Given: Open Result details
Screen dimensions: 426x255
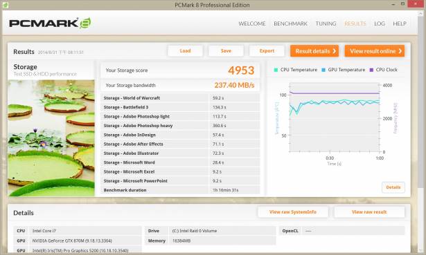Looking at the screenshot, I should tap(314, 51).
